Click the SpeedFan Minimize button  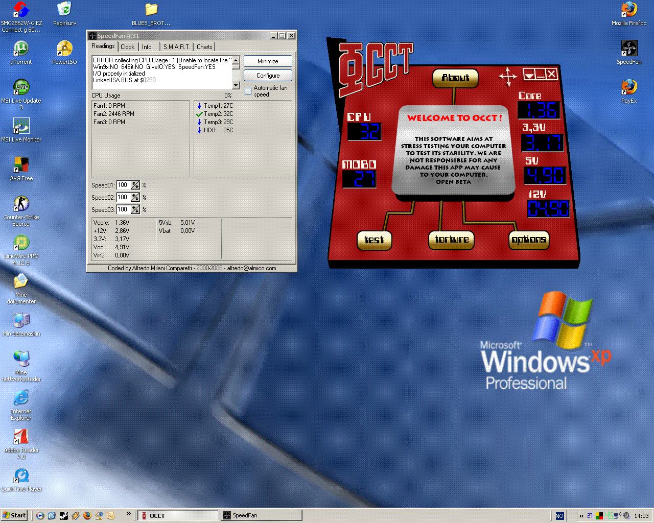tap(268, 61)
